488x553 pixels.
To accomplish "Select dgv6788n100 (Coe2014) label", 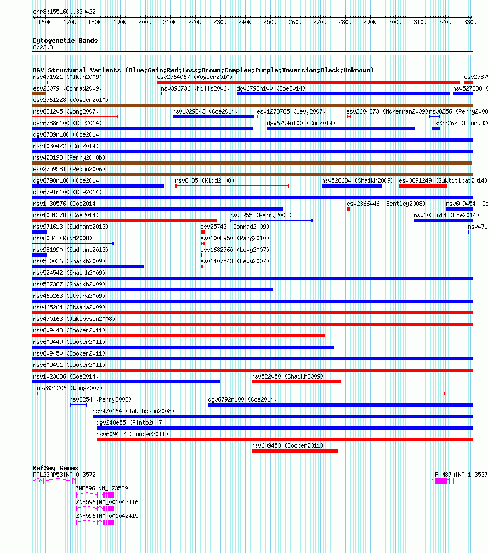I will pyautogui.click(x=67, y=123).
